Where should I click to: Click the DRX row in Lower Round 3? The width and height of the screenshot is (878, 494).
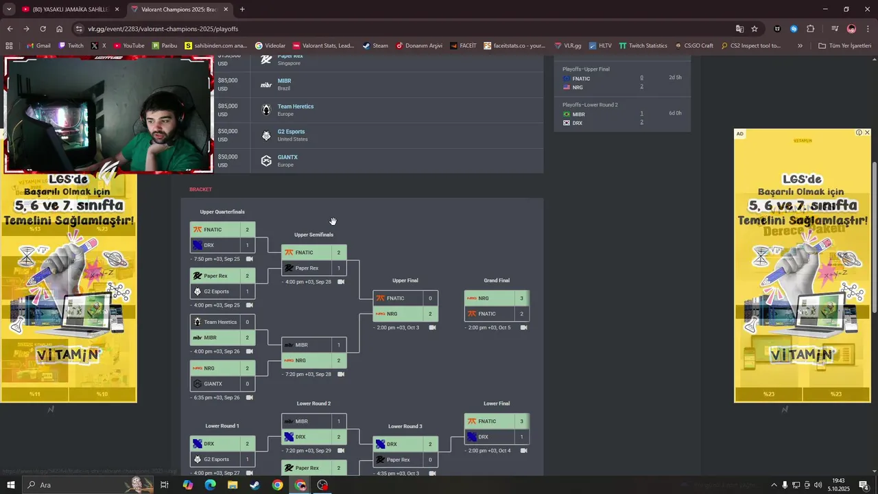pyautogui.click(x=405, y=444)
